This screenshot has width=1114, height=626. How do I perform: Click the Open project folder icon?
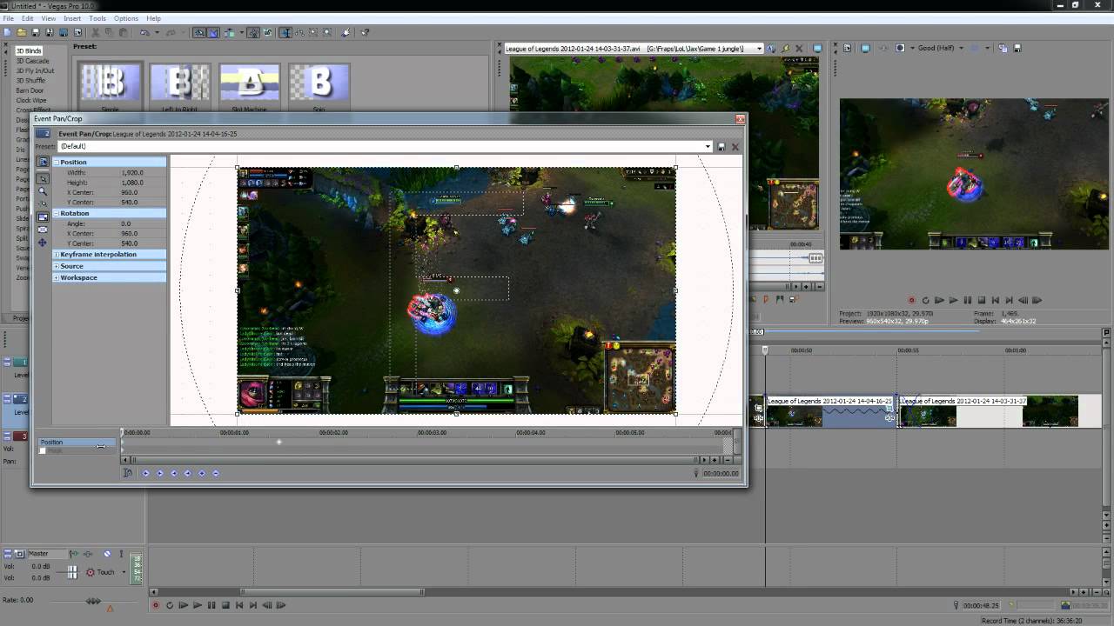pos(21,33)
